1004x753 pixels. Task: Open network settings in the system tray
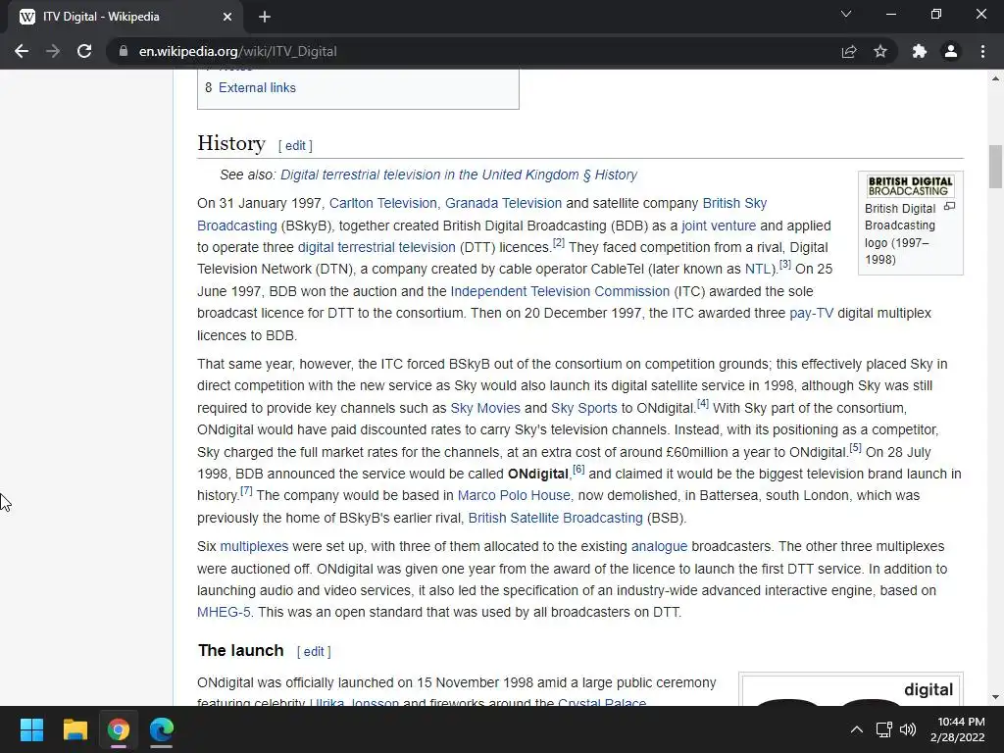[883, 729]
